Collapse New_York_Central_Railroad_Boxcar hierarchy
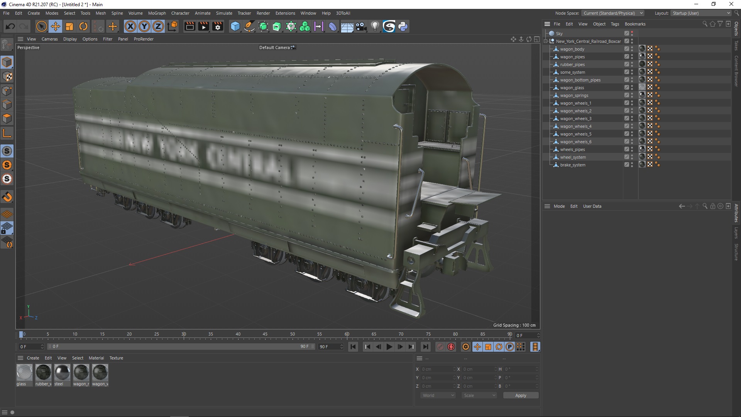Image resolution: width=741 pixels, height=417 pixels. (546, 41)
